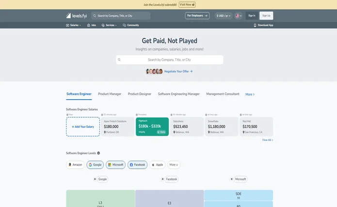
Task: Click the Community chat icon in navbar
Action: coord(125,25)
